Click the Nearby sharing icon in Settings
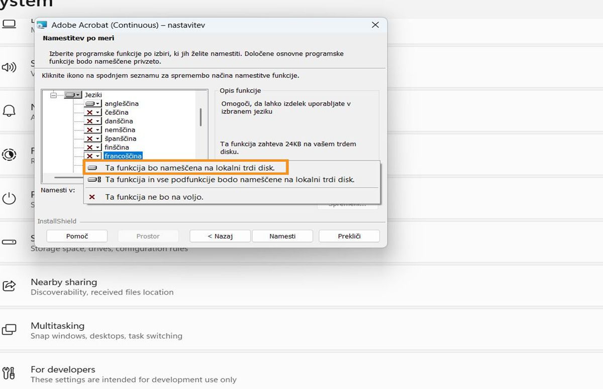603x389 pixels. point(9,286)
